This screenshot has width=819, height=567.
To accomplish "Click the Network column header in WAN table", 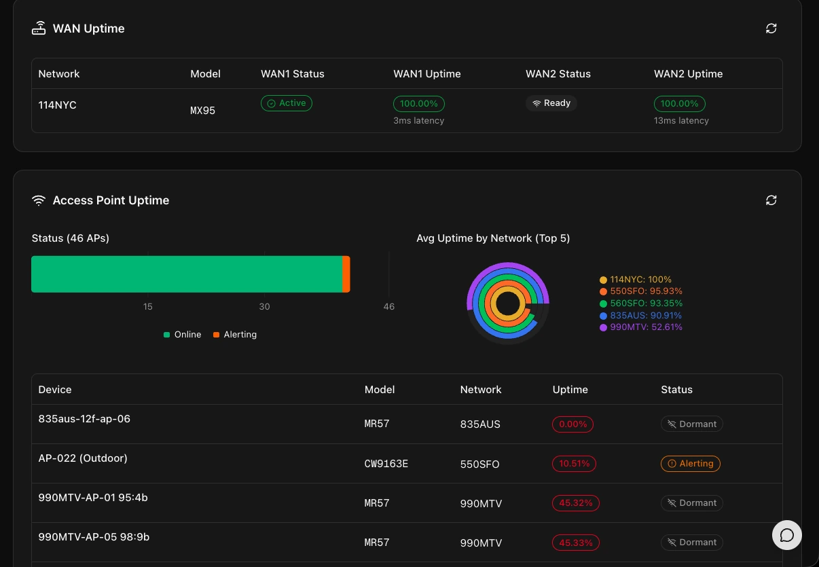I will click(59, 74).
